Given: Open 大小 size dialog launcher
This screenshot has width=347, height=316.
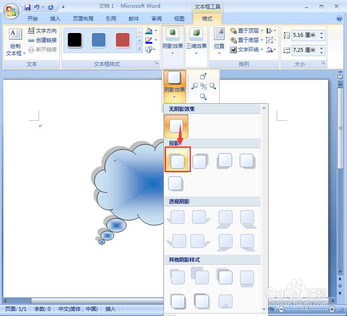Looking at the screenshot, I should click(x=323, y=63).
